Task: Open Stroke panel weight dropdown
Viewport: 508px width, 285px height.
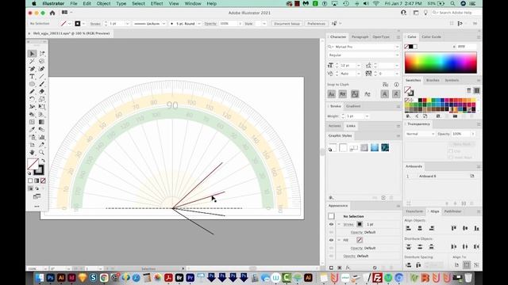Action: click(x=367, y=116)
